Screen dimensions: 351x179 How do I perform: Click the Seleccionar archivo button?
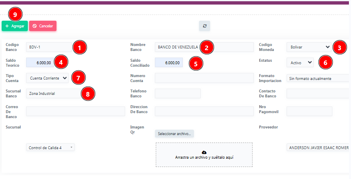[x=174, y=134]
